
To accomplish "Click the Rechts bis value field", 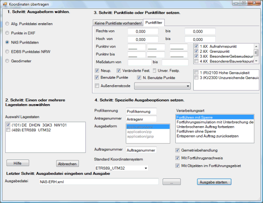I will pyautogui.click(x=200, y=31).
